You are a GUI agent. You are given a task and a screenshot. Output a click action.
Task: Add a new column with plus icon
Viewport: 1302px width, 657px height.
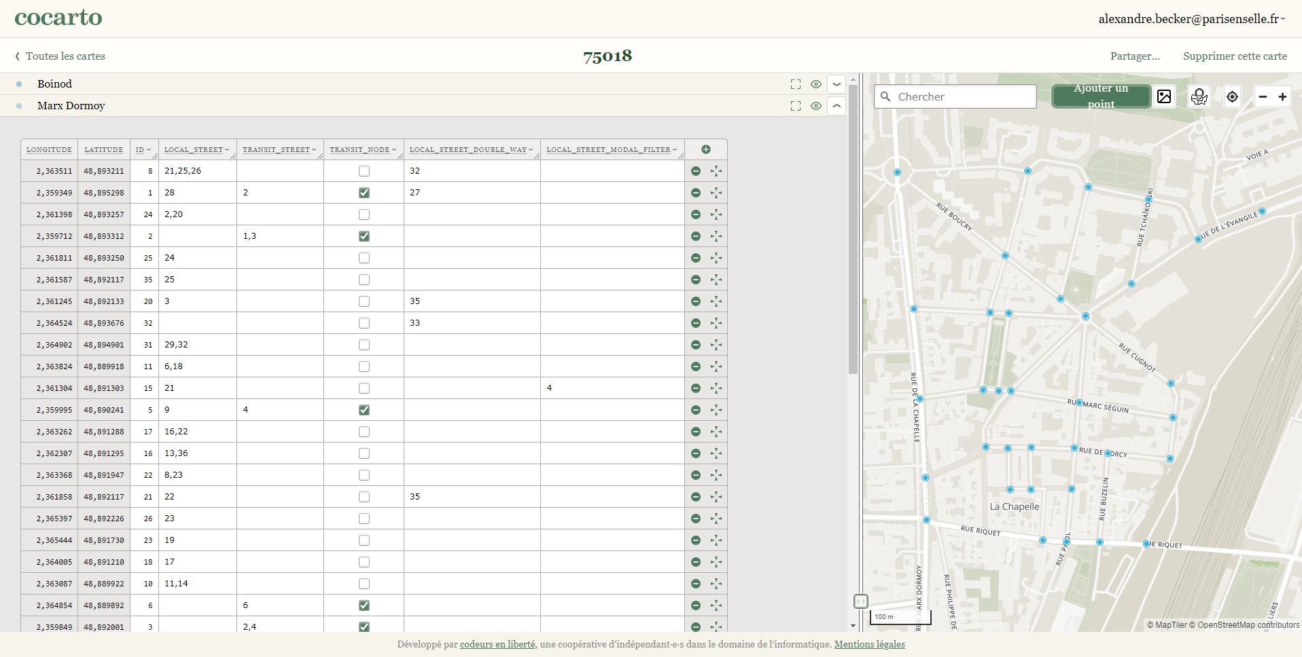[x=706, y=149]
